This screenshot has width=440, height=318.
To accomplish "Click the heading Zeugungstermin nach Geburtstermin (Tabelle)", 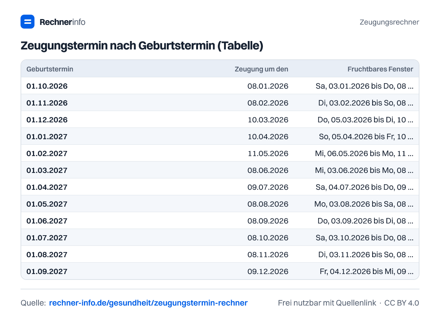I will pyautogui.click(x=142, y=46).
